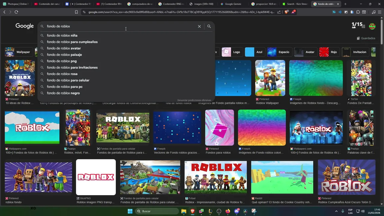This screenshot has width=384, height=216.
Task: Select suggestion fondo de roblox para pc
Action: pos(126,87)
